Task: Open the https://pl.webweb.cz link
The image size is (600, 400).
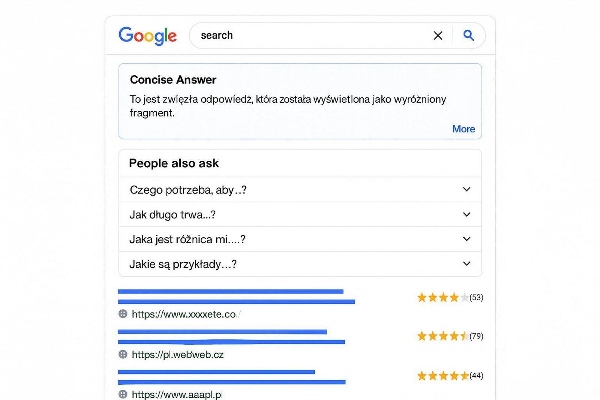Action: pyautogui.click(x=178, y=355)
